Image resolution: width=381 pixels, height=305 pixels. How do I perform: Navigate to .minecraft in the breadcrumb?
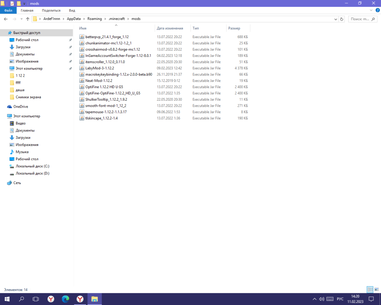[117, 19]
